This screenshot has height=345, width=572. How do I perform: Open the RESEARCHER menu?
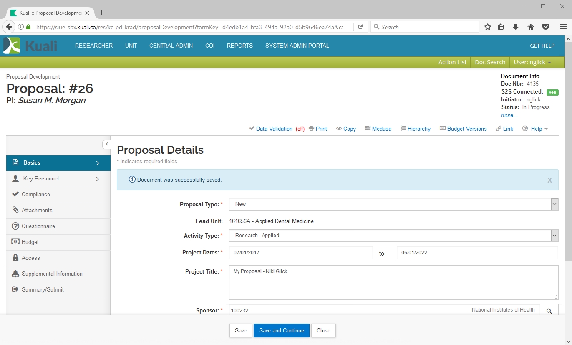click(x=94, y=46)
